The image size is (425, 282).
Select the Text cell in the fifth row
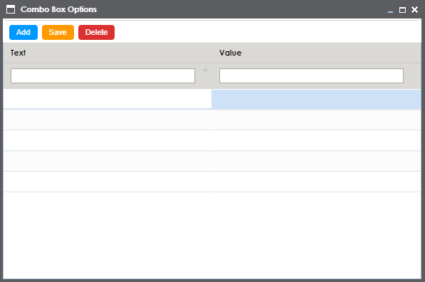(107, 182)
